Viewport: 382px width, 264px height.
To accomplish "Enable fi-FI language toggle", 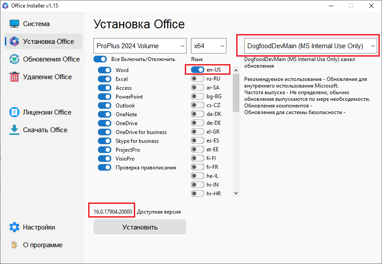I will pyautogui.click(x=198, y=158).
